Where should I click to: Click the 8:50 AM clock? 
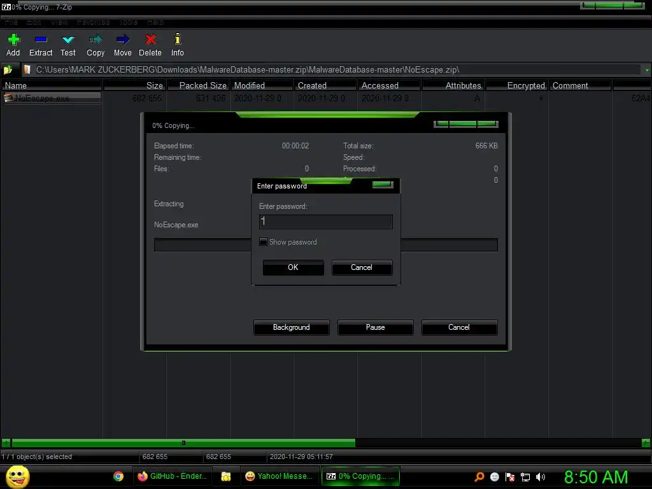coord(596,477)
